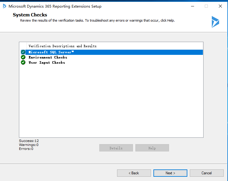The height and width of the screenshot is (181, 228).
Task: Click the Warnings:0 status text
Action: [29, 145]
